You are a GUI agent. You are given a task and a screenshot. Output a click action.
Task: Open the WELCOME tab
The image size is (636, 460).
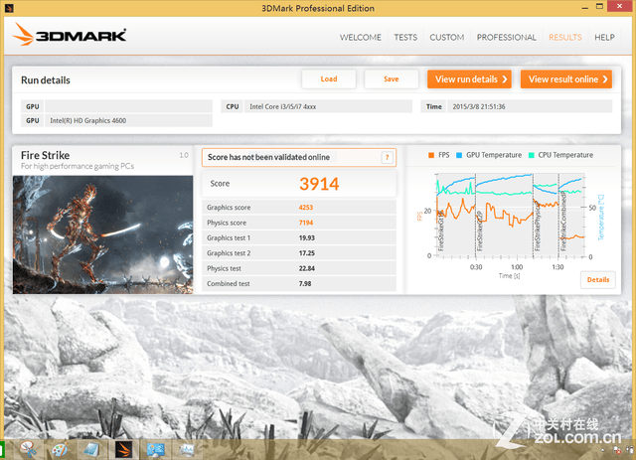coord(360,38)
